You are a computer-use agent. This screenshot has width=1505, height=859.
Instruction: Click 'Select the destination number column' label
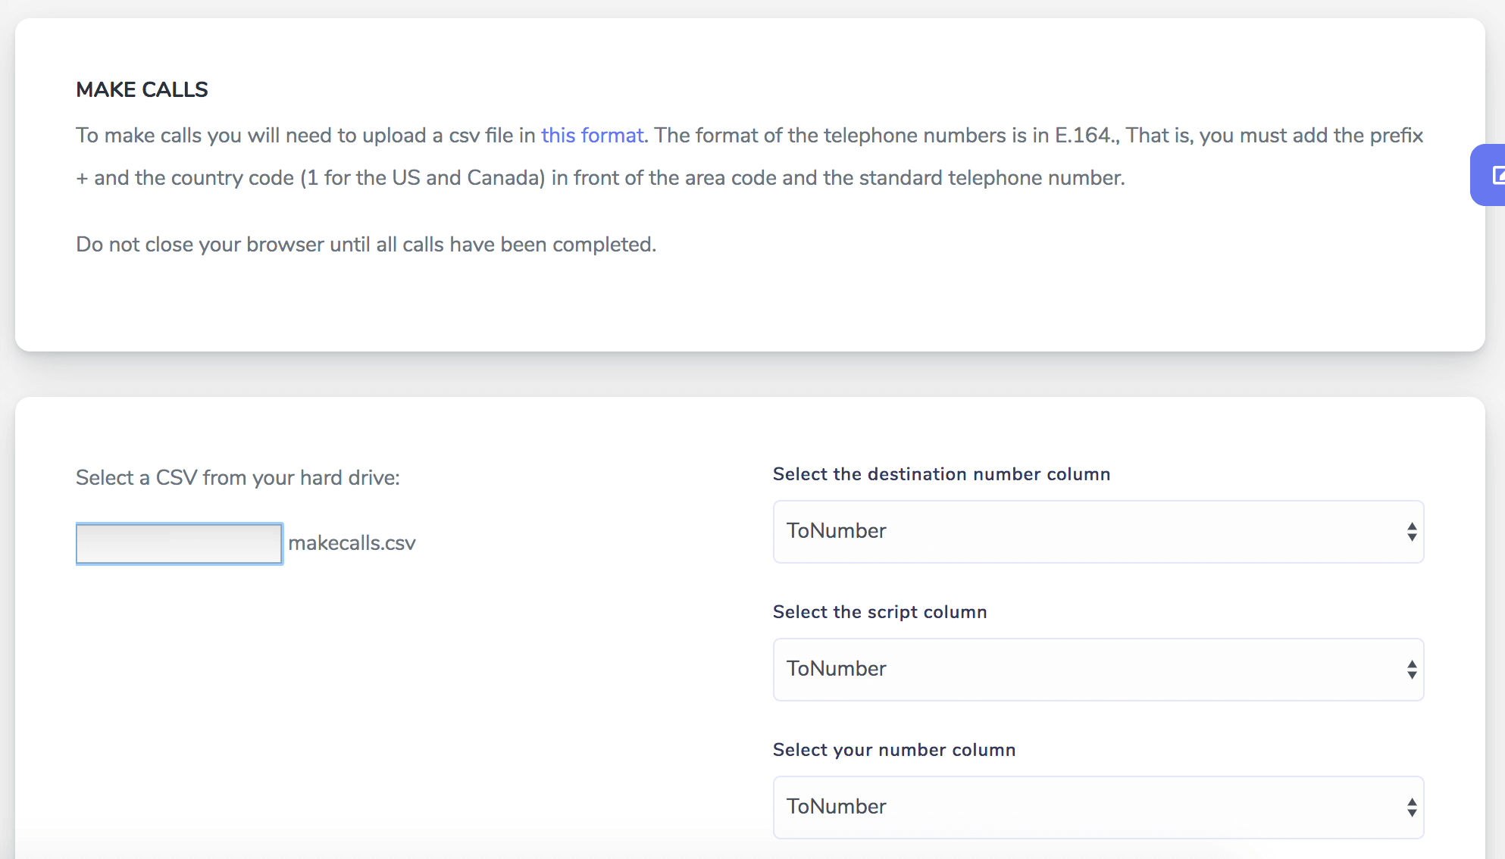click(x=941, y=474)
